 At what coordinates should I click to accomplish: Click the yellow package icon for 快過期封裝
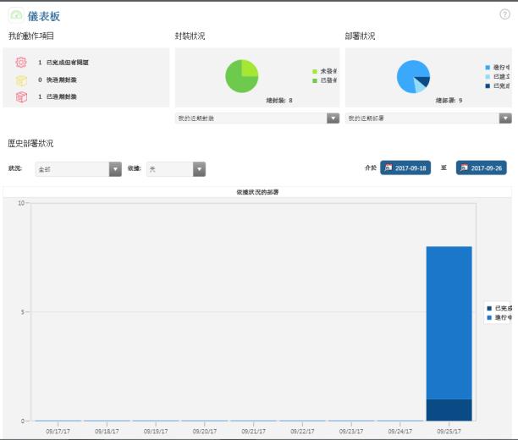[21, 80]
